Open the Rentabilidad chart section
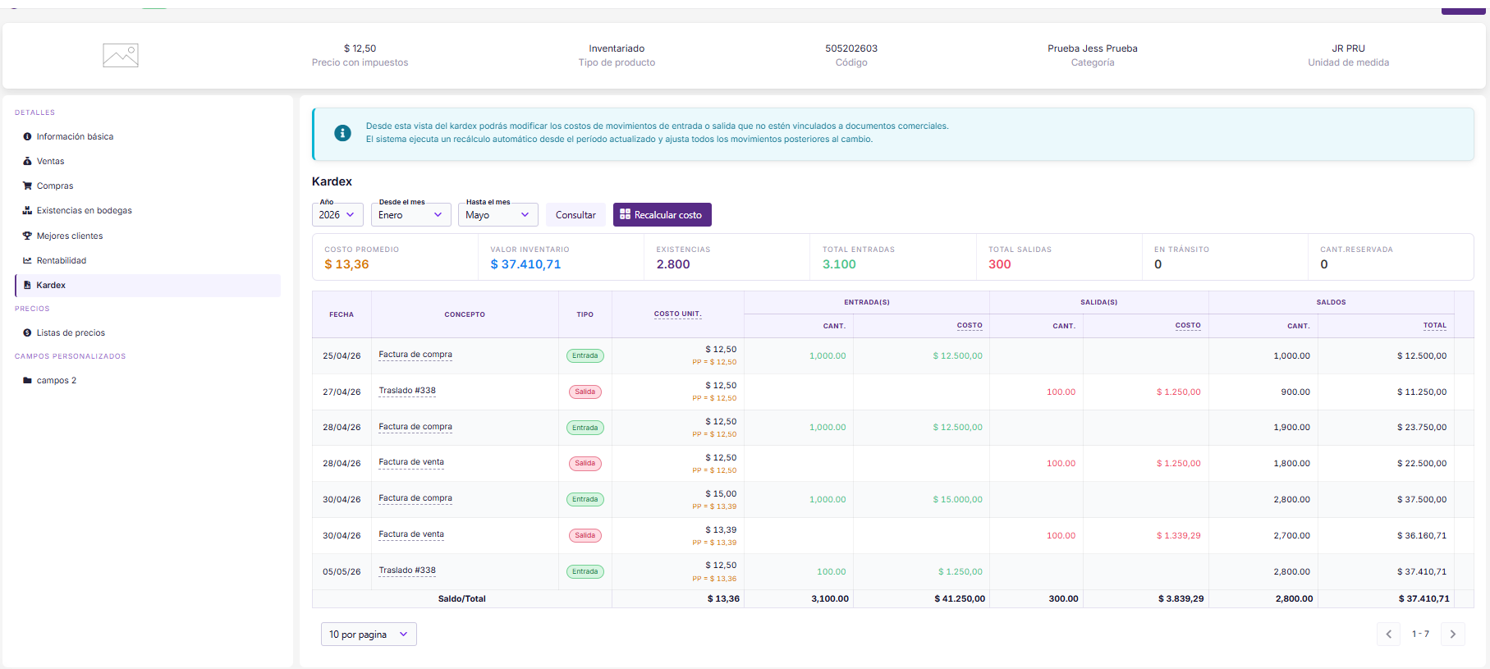The width and height of the screenshot is (1490, 669). click(x=27, y=260)
